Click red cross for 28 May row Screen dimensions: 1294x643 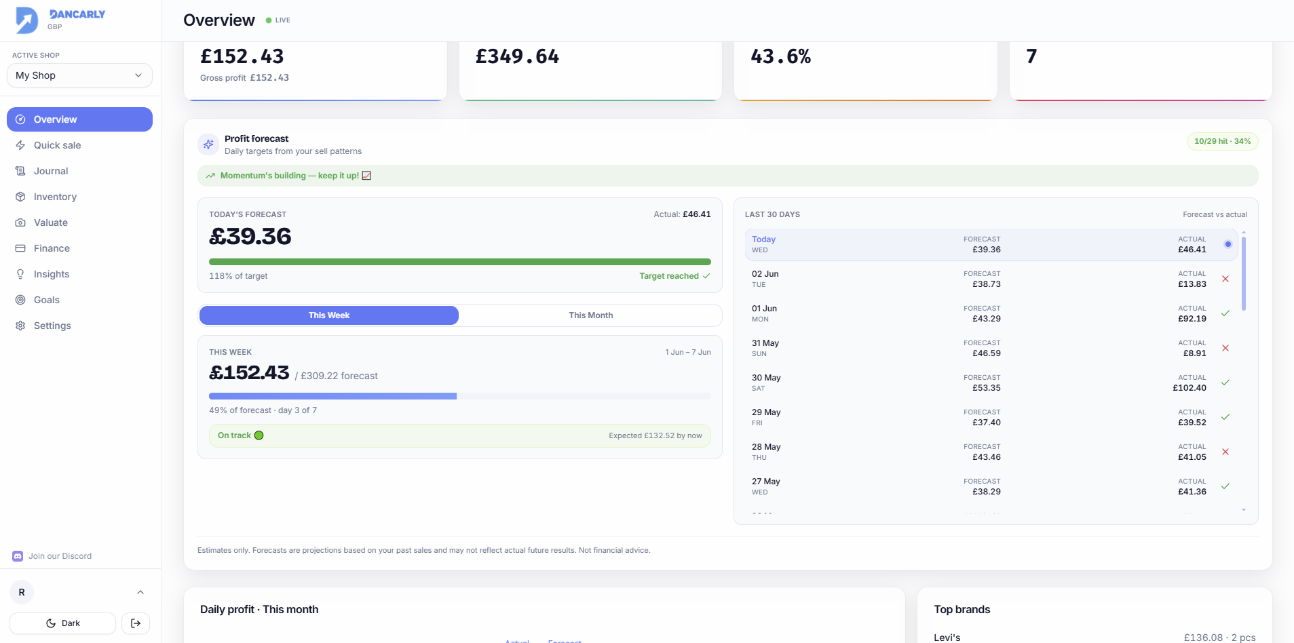pyautogui.click(x=1225, y=452)
